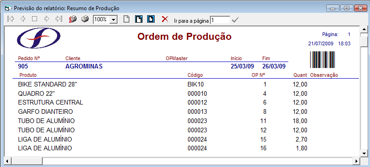The image size is (370, 167).
Task: Click product 'GARFO DIANTEIRO'
Action: [45, 111]
